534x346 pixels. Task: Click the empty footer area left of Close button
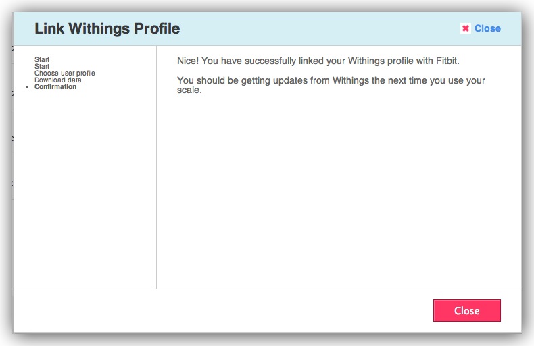[223, 310]
